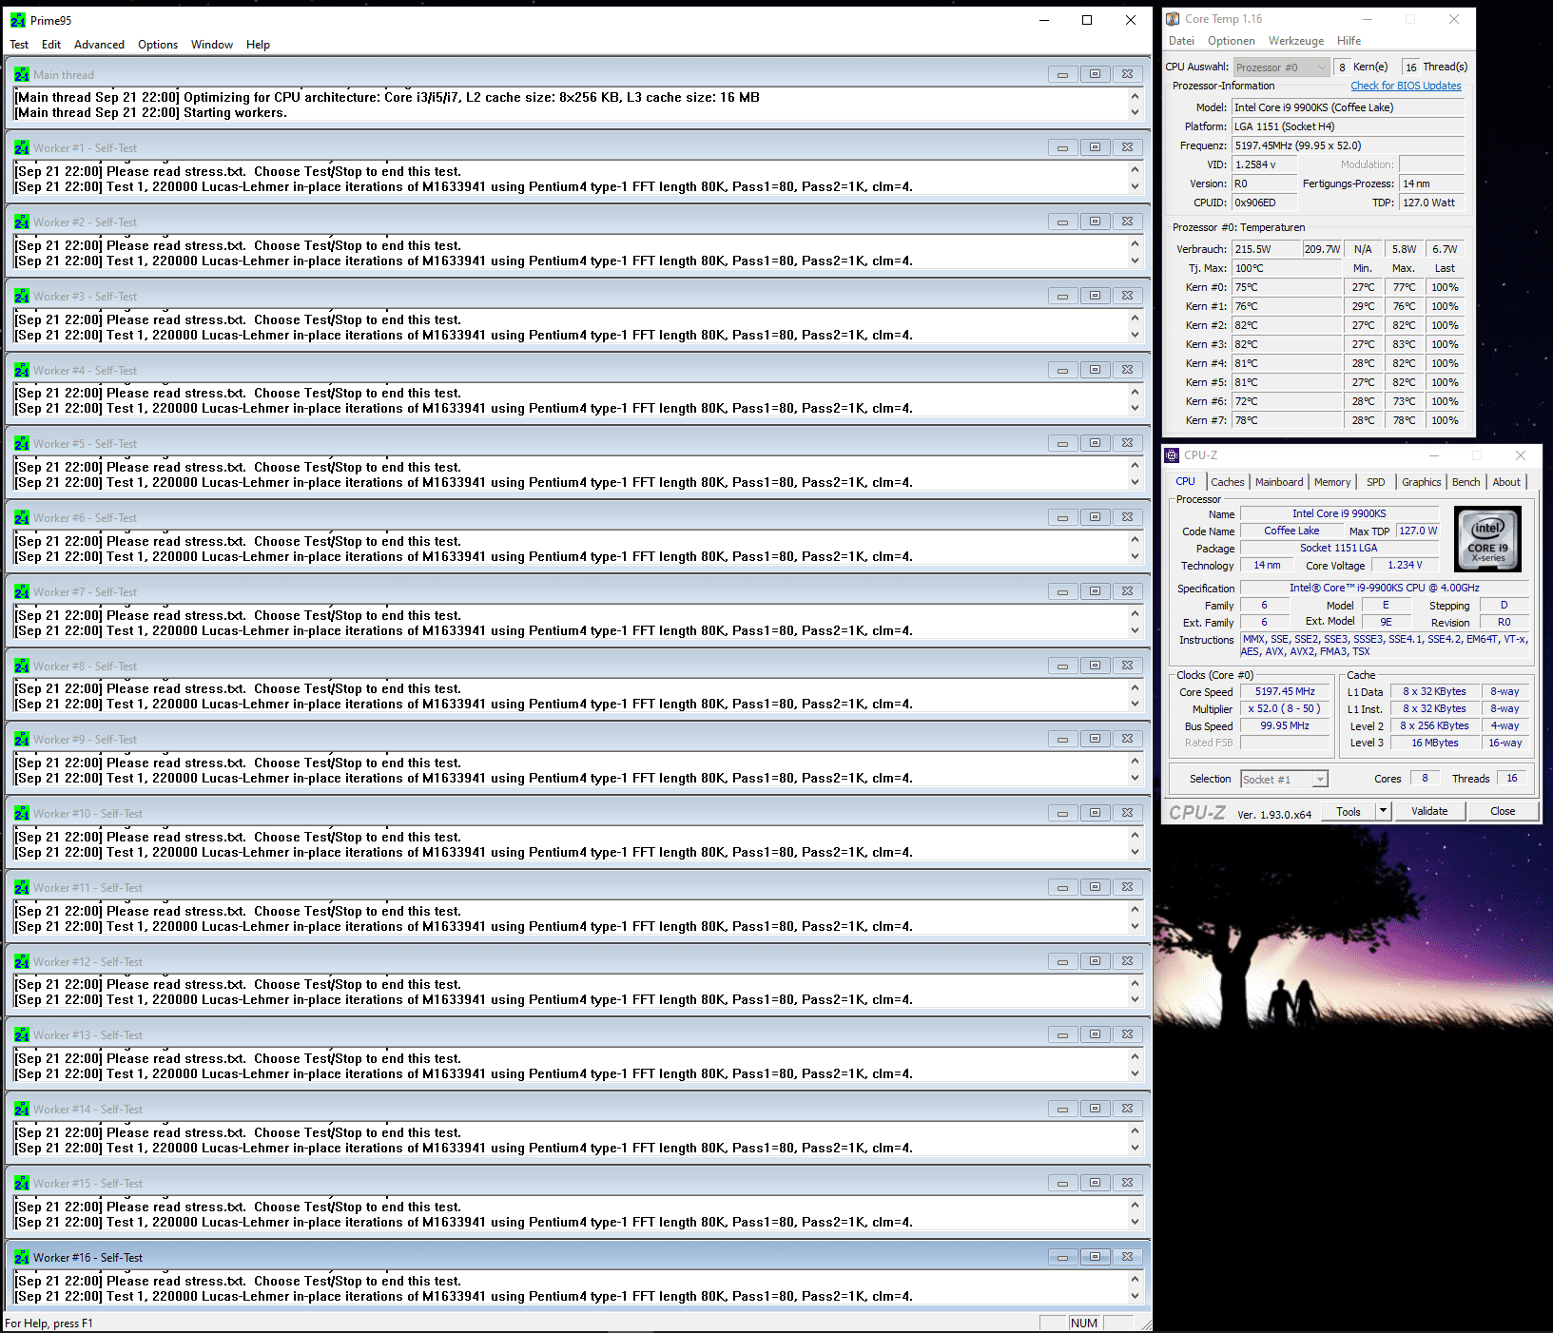Viewport: 1553px width, 1333px height.
Task: Click the NUM indicator in Prime95 status bar
Action: (1084, 1323)
